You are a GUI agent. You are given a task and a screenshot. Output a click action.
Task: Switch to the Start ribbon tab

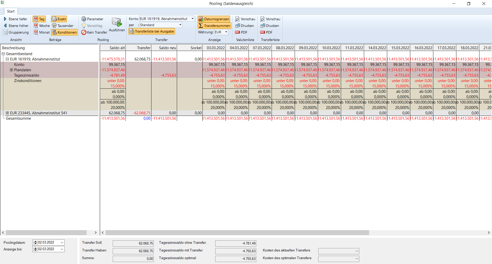[x=11, y=11]
